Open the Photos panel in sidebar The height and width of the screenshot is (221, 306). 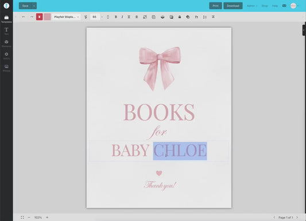click(x=6, y=68)
